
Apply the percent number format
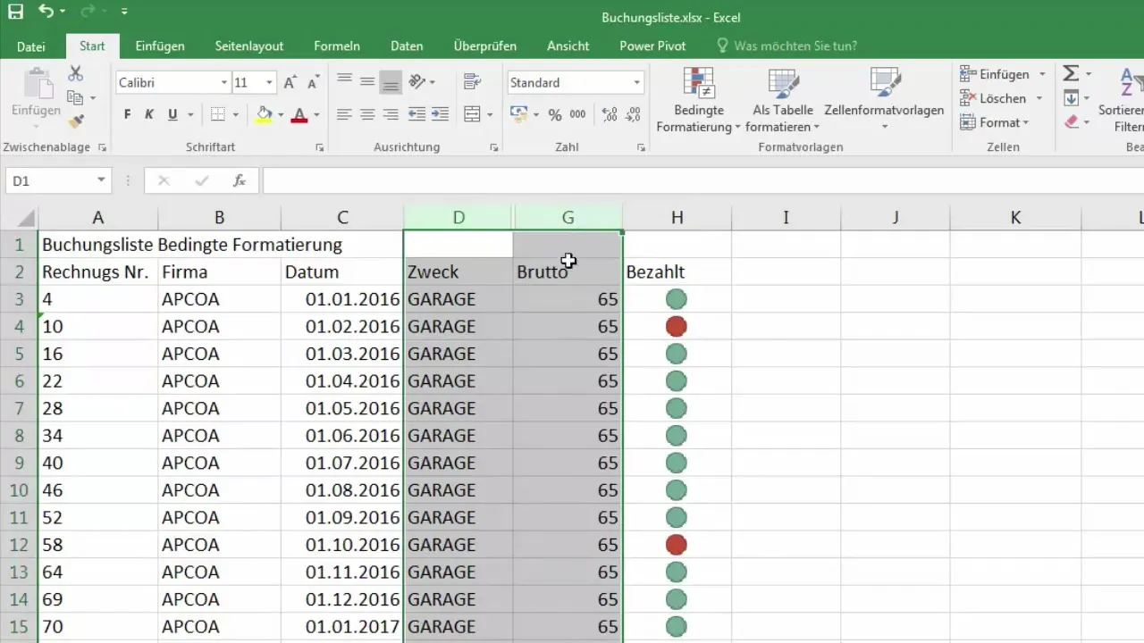coord(555,114)
